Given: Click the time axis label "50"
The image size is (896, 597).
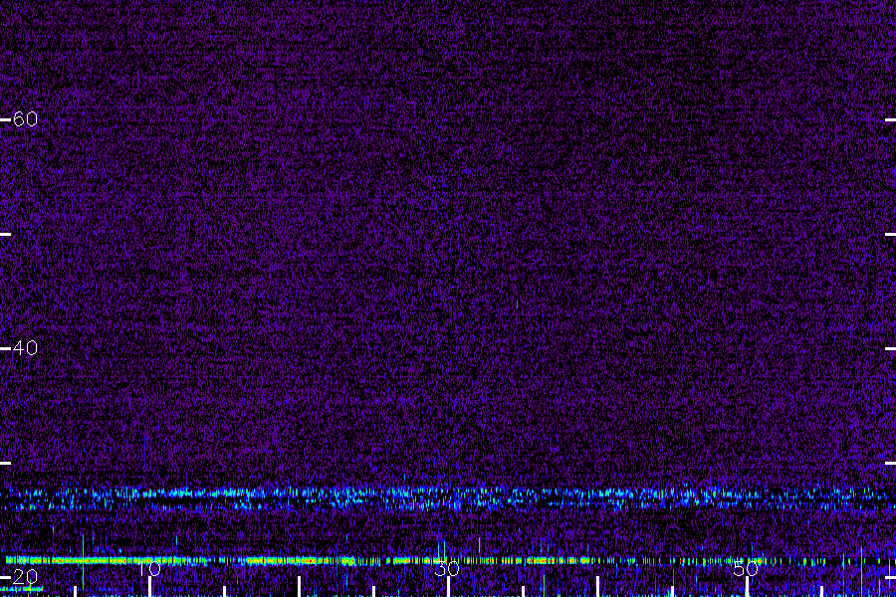Looking at the screenshot, I should tap(746, 568).
